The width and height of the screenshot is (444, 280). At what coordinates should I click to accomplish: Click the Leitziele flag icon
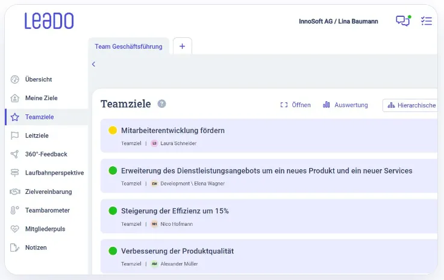pyautogui.click(x=14, y=135)
